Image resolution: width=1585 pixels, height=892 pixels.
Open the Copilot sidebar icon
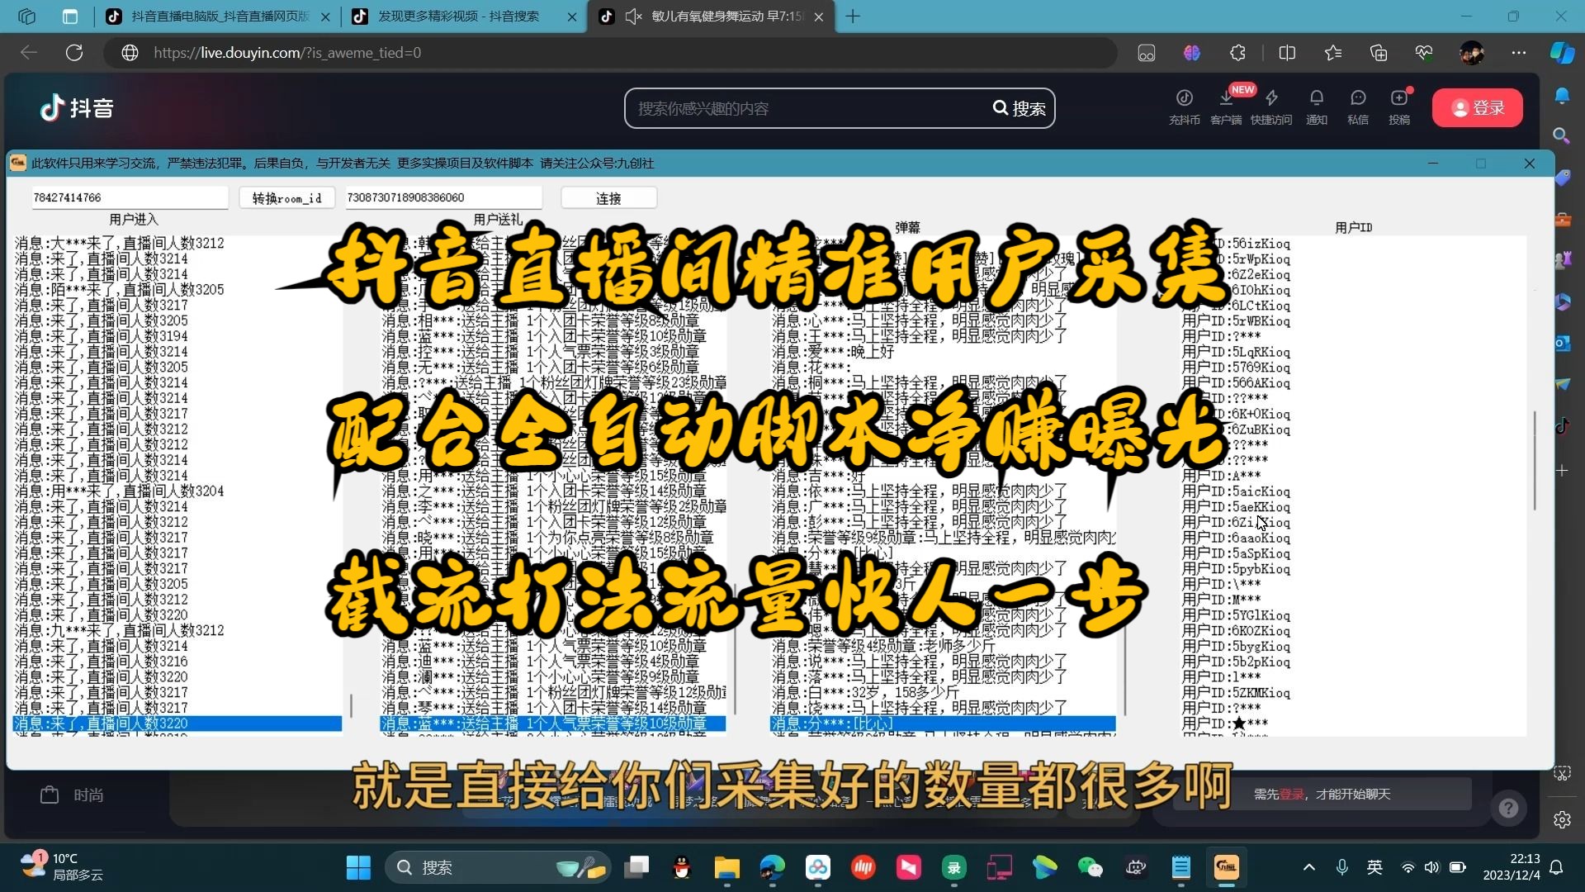(1562, 53)
